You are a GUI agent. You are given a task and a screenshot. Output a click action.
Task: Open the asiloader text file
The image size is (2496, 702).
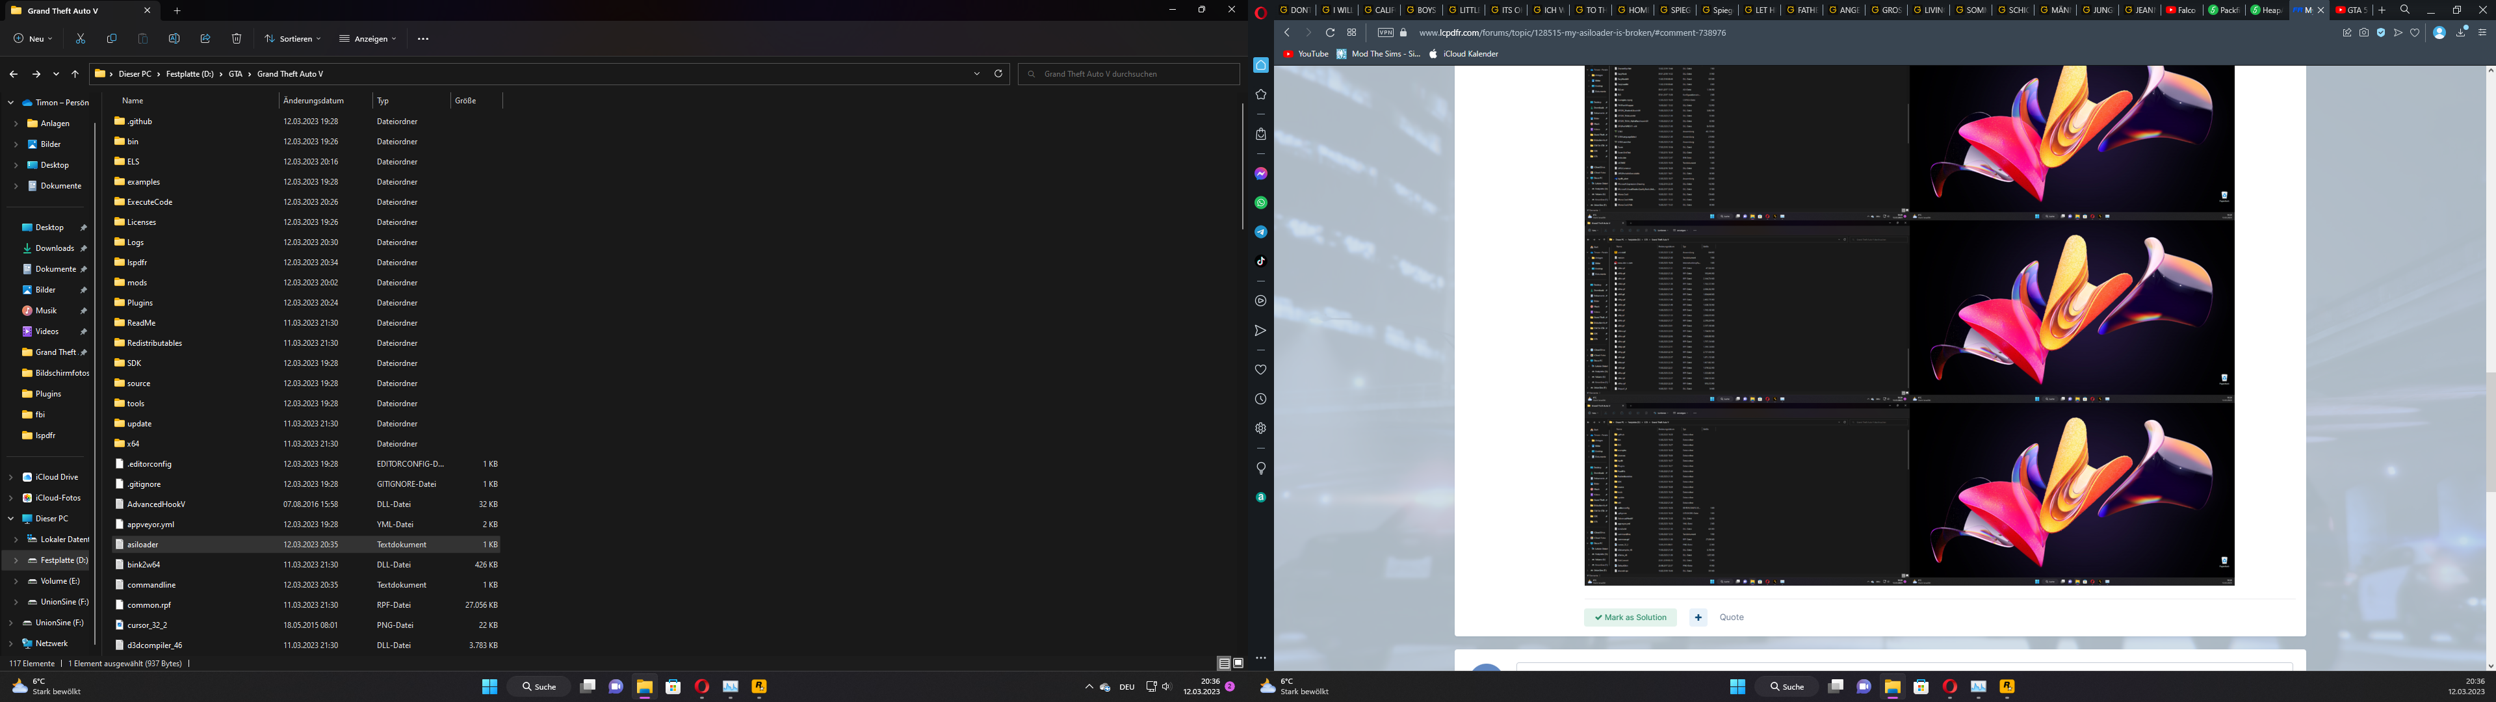[x=142, y=545]
